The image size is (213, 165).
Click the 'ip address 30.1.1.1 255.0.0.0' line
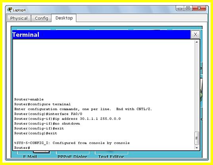click(x=67, y=119)
